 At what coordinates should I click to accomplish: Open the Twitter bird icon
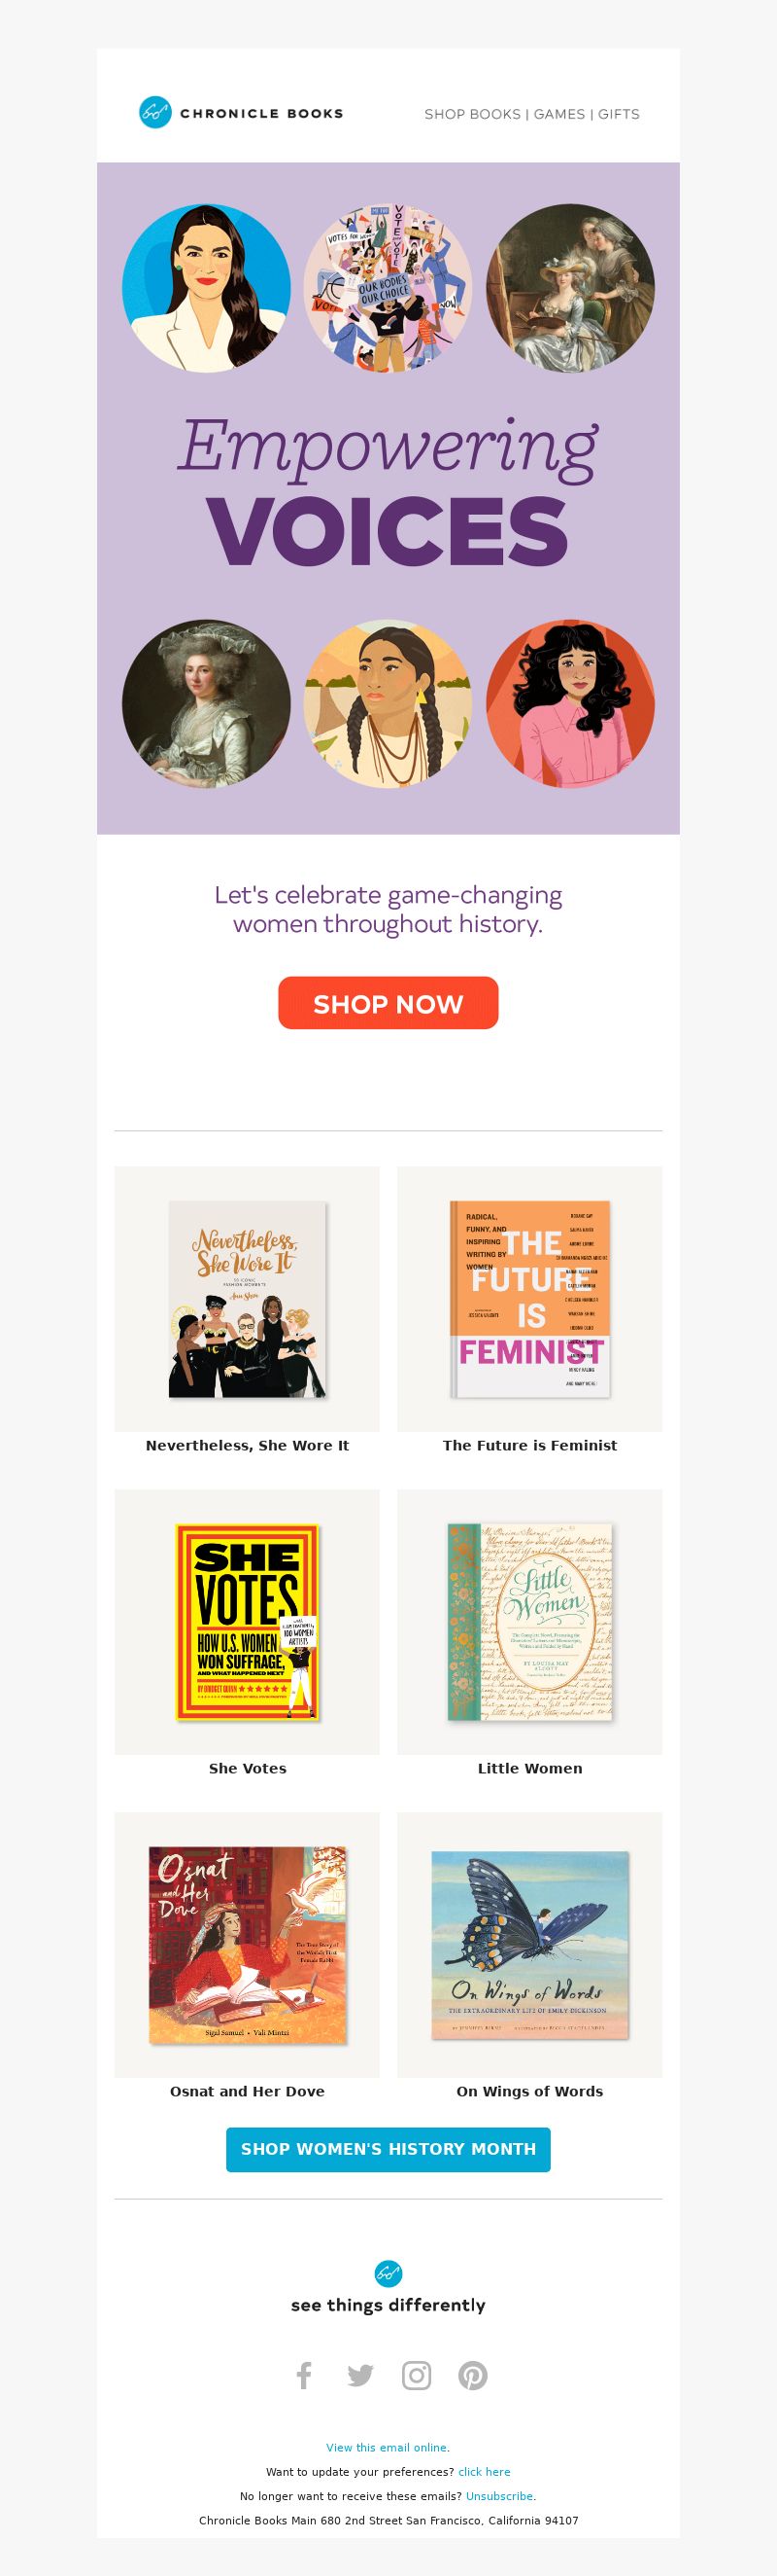[360, 2375]
